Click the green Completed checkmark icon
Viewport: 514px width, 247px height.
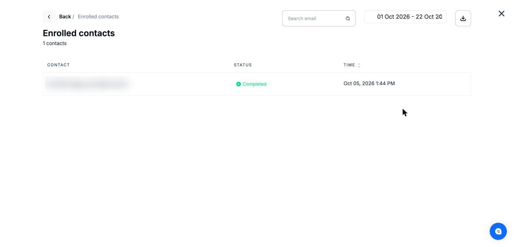click(238, 84)
